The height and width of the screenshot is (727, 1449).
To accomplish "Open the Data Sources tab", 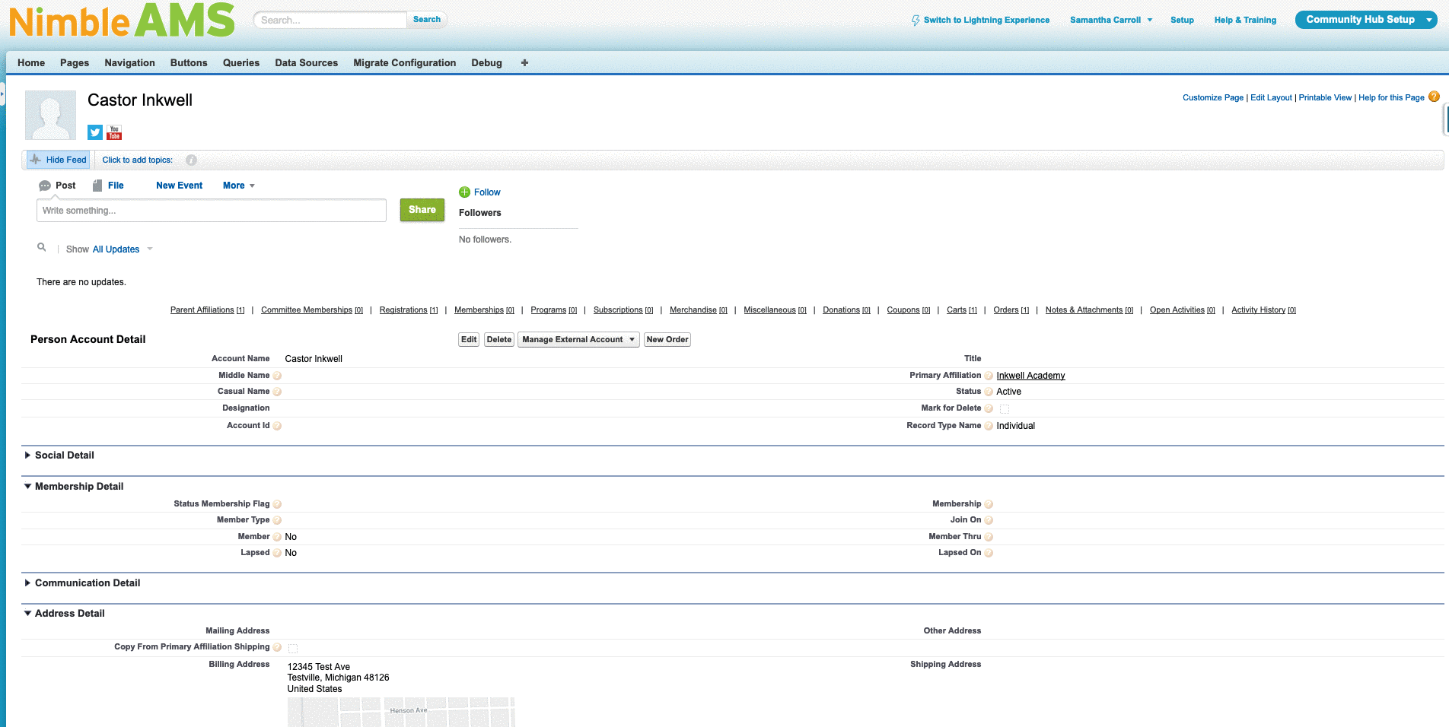I will [x=306, y=63].
